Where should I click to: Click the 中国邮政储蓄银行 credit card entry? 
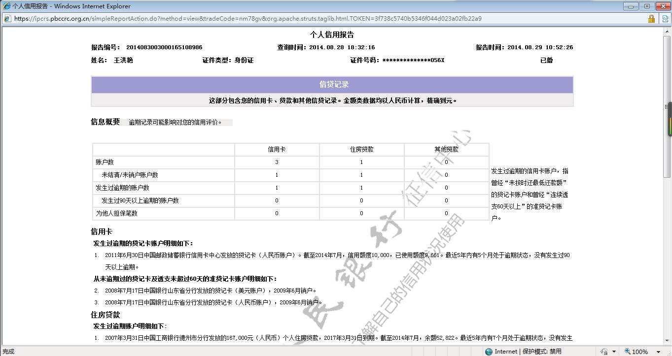pos(337,261)
